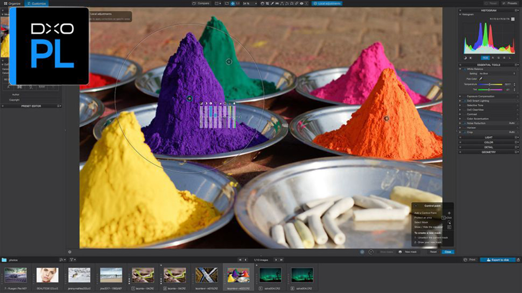Select RGB channel button under histogram
The height and width of the screenshot is (293, 522).
485,58
